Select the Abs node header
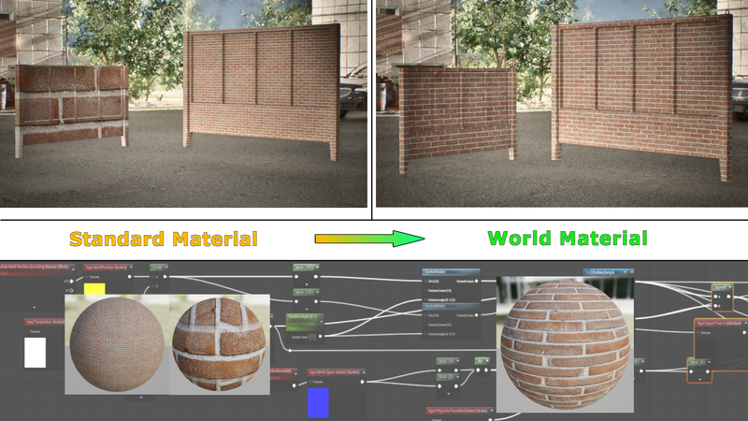 (482, 361)
